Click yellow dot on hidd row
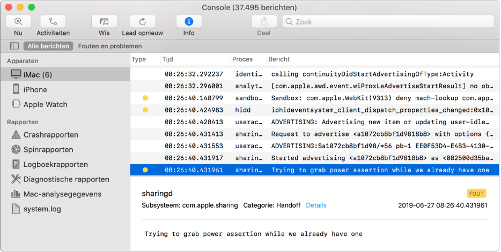The height and width of the screenshot is (252, 501). click(145, 110)
